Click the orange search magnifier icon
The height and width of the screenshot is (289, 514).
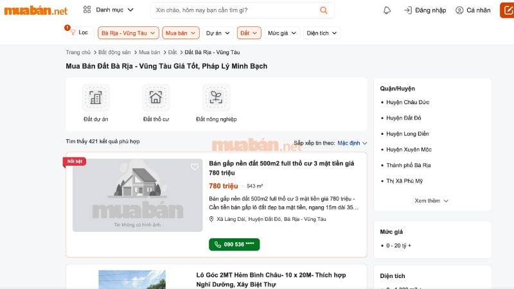324,10
